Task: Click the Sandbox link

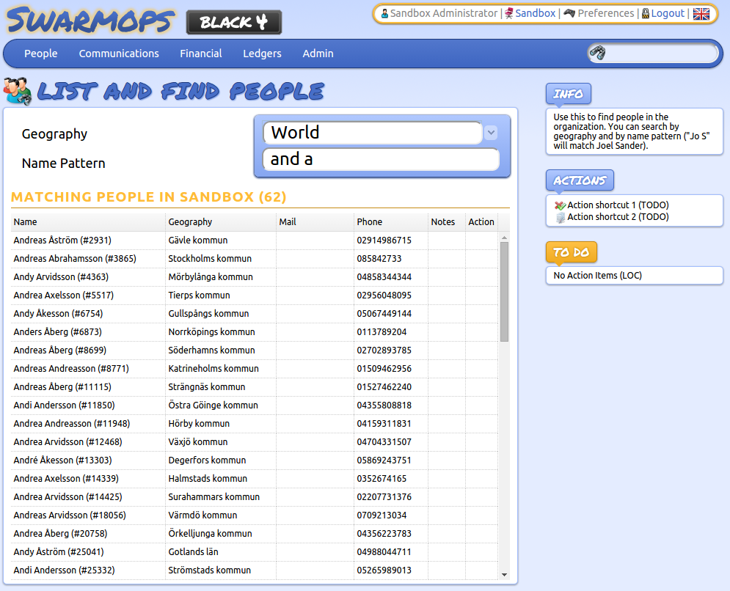Action: point(535,13)
